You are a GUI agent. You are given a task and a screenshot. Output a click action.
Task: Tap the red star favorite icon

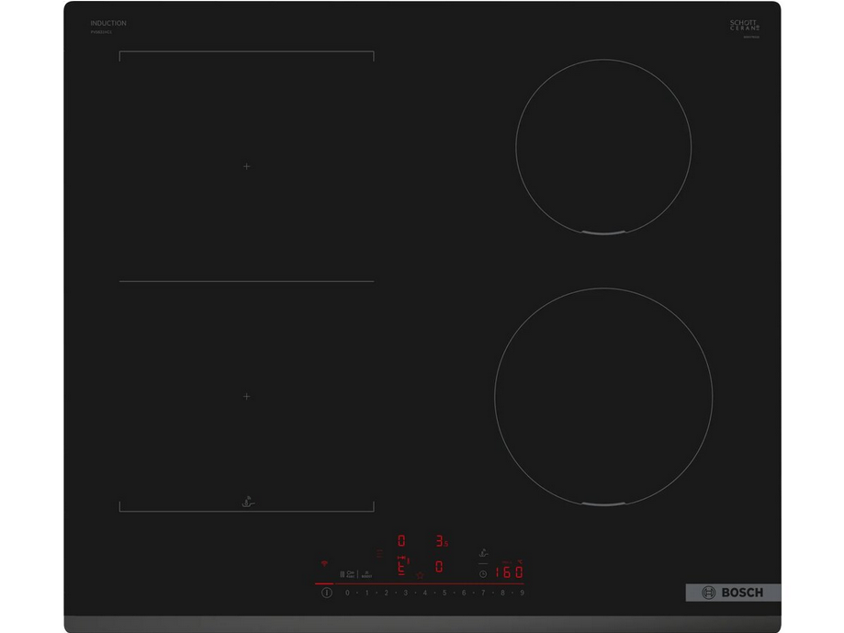tap(421, 575)
